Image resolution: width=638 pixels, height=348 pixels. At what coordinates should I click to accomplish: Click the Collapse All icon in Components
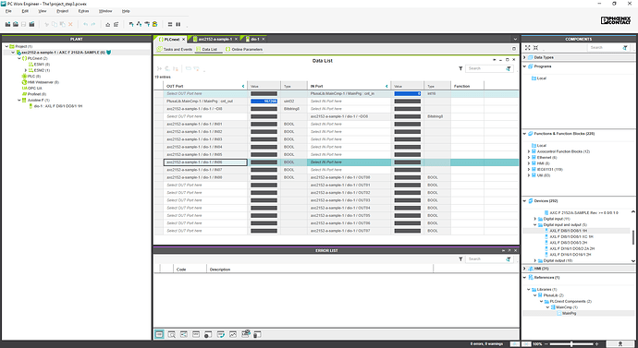click(x=536, y=47)
